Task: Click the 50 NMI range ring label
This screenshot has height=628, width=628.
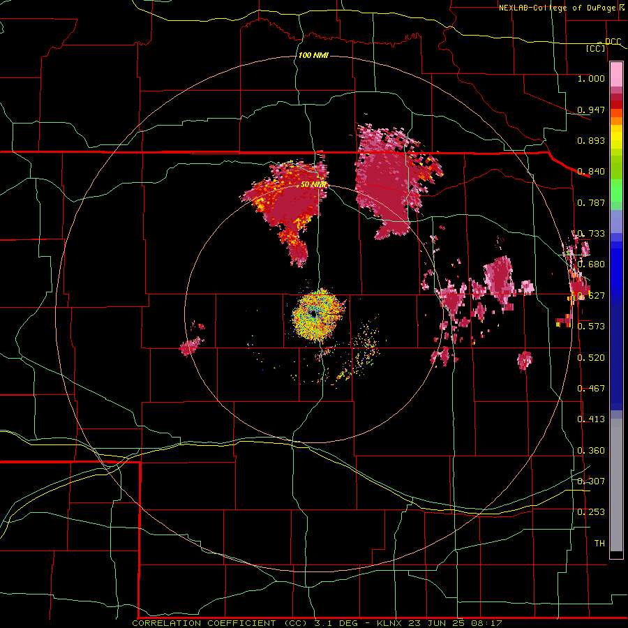Action: coord(313,185)
